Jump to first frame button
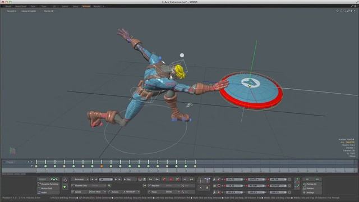This screenshot has height=202, width=359. tap(92, 180)
